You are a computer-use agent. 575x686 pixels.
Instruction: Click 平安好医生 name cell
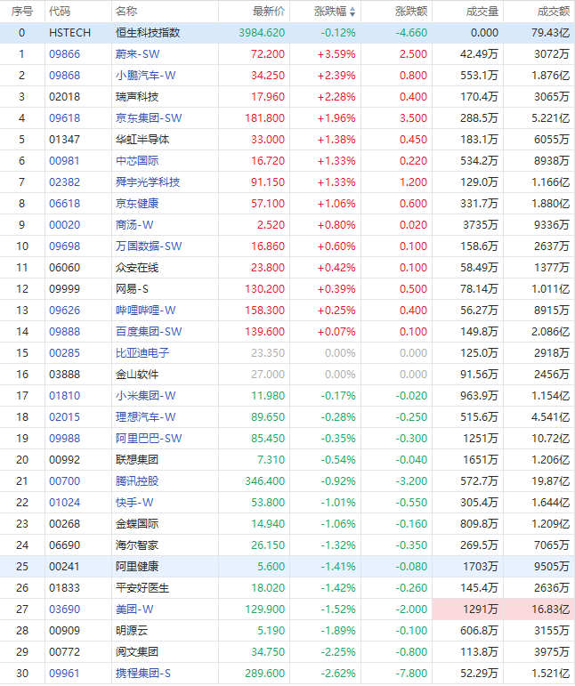tap(142, 588)
